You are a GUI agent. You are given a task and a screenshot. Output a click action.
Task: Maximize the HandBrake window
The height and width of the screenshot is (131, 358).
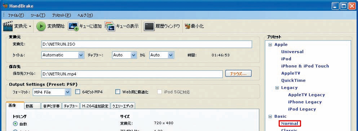(x=344, y=6)
